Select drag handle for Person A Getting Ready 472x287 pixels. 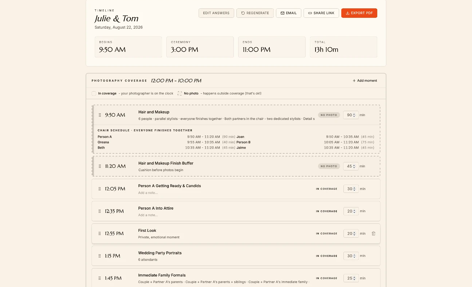tap(100, 189)
